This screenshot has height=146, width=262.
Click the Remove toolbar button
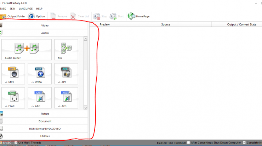click(x=59, y=16)
